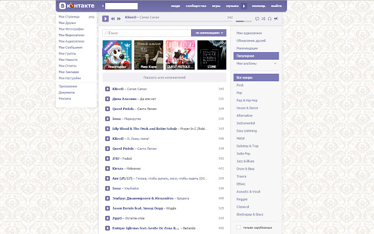The image size is (374, 234).
Task: Open the Новогоднее album thumbnail
Action: click(117, 55)
